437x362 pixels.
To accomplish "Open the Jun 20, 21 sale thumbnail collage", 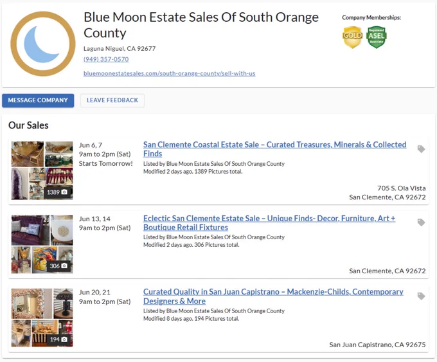I will pyautogui.click(x=42, y=318).
